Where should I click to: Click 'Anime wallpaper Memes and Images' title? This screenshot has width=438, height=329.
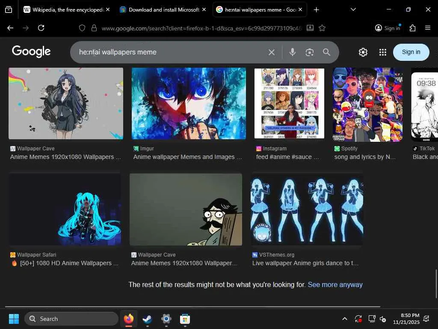(x=188, y=157)
